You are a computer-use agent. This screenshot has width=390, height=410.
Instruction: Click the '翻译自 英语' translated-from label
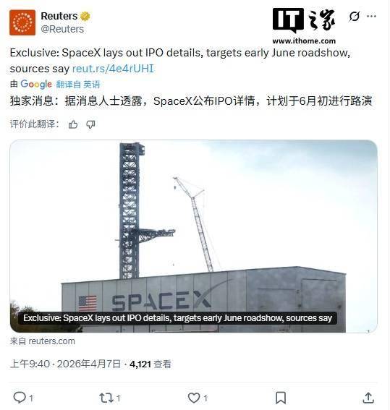pos(78,85)
